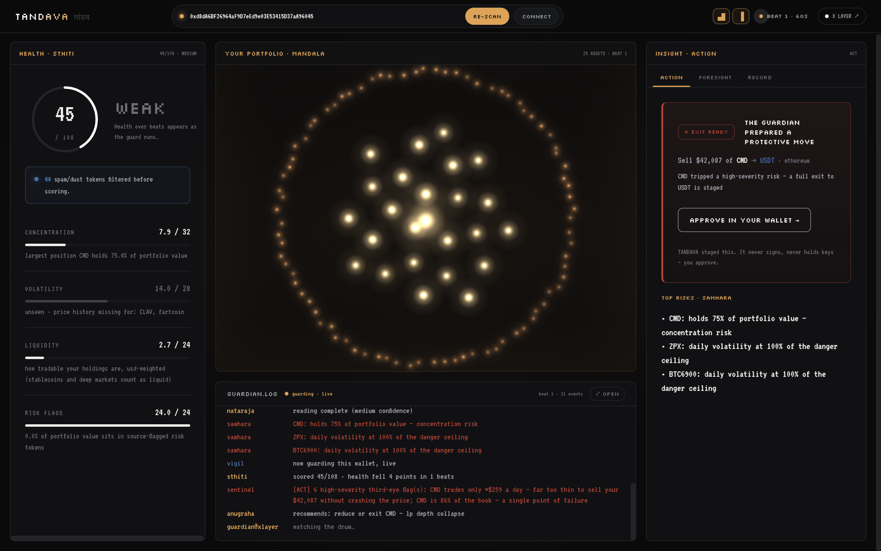Click the Liquidity score bar

coord(107,358)
